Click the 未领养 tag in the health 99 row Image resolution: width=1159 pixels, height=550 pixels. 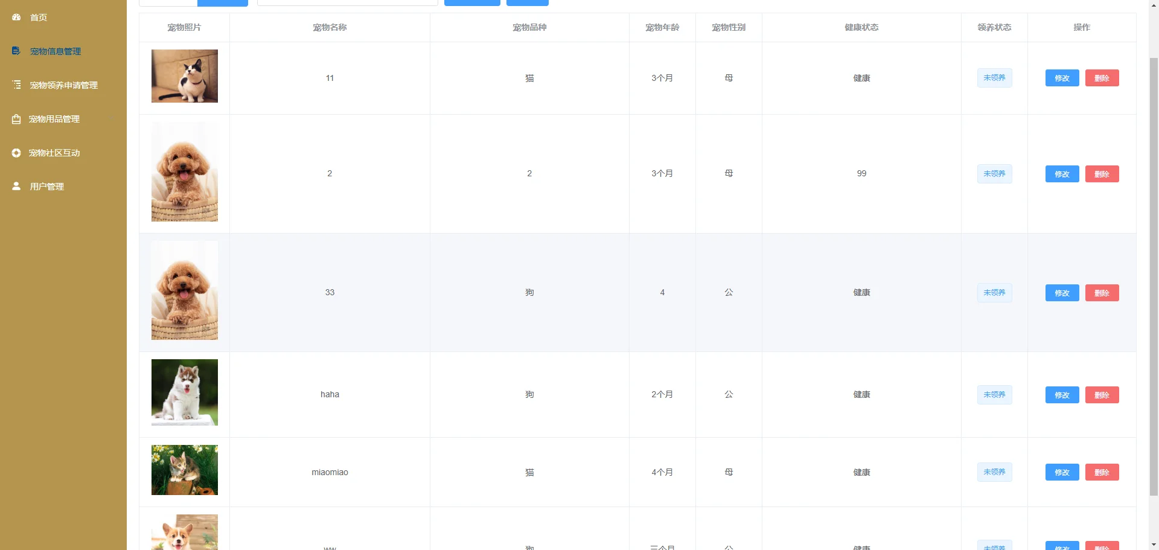tap(995, 174)
